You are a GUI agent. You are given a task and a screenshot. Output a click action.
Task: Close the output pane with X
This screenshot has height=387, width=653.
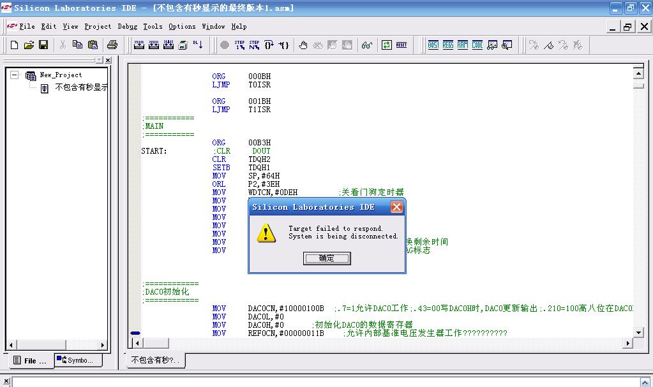tap(6, 381)
